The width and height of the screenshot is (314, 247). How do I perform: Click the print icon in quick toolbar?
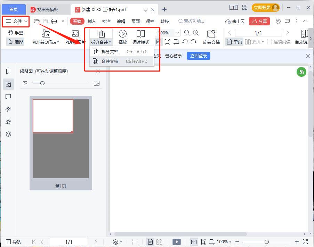[x=54, y=21]
